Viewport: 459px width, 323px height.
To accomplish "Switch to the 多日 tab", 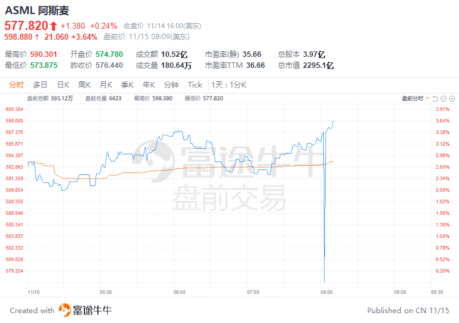I will [x=40, y=85].
